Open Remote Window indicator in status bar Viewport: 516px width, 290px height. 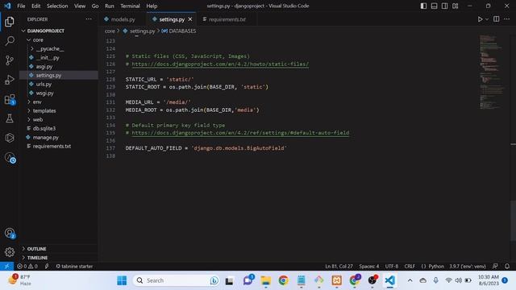point(6,267)
